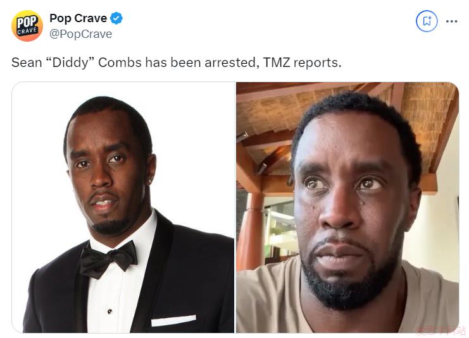Click the POP text in the avatar logo

27,22
